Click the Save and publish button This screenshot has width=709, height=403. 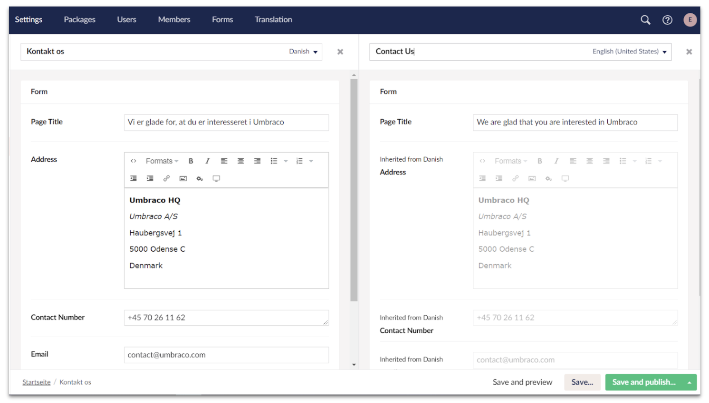(644, 382)
